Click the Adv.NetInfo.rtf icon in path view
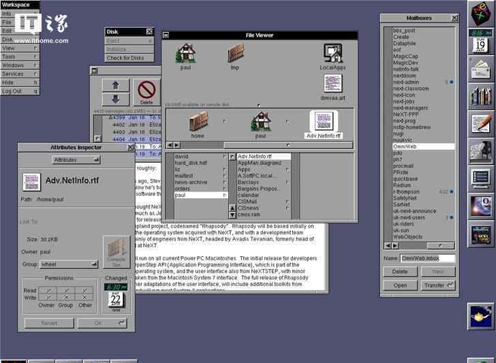496x363 pixels. tap(324, 121)
